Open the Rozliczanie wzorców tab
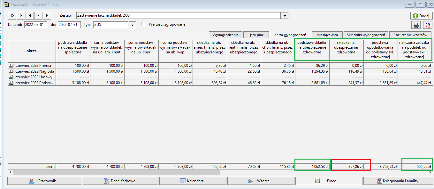 (x=410, y=35)
